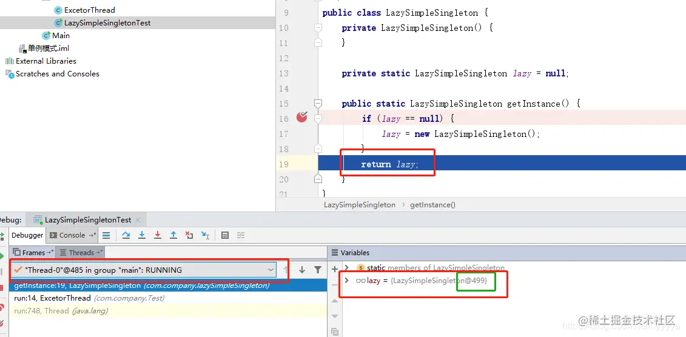
Task: Click the red Stop debug button
Action: pos(2,289)
